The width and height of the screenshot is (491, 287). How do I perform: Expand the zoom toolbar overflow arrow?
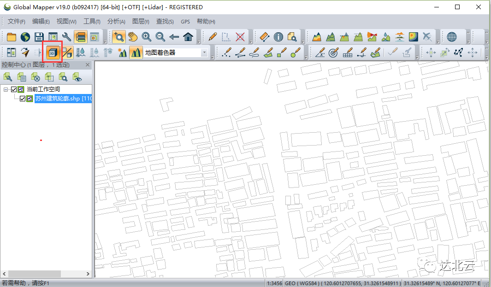click(x=199, y=41)
